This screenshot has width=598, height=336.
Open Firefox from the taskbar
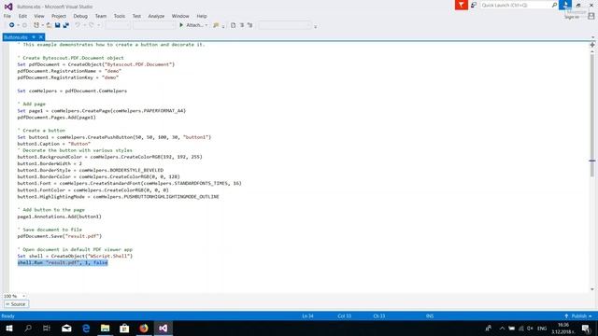pyautogui.click(x=143, y=328)
